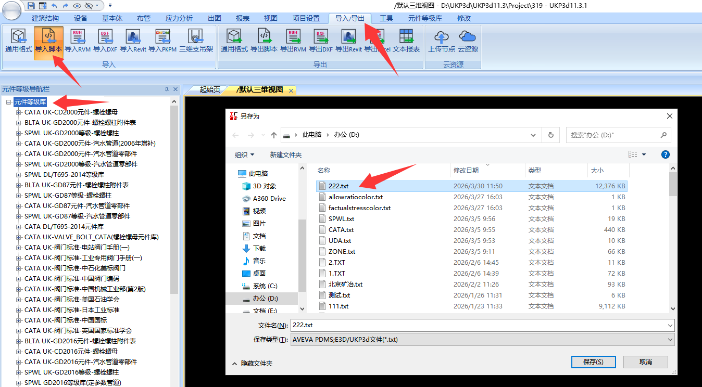Select the CATA.txt file in list
Image resolution: width=702 pixels, height=387 pixels.
341,230
